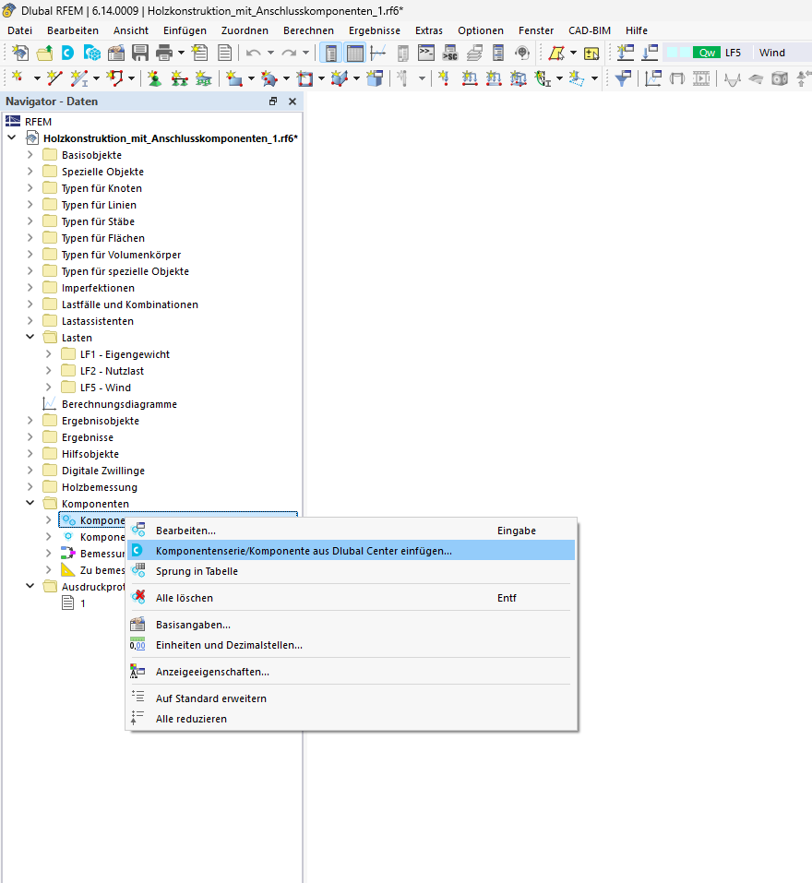This screenshot has width=812, height=883.
Task: Select the Berechnungsdiagramme tree item
Action: [119, 404]
